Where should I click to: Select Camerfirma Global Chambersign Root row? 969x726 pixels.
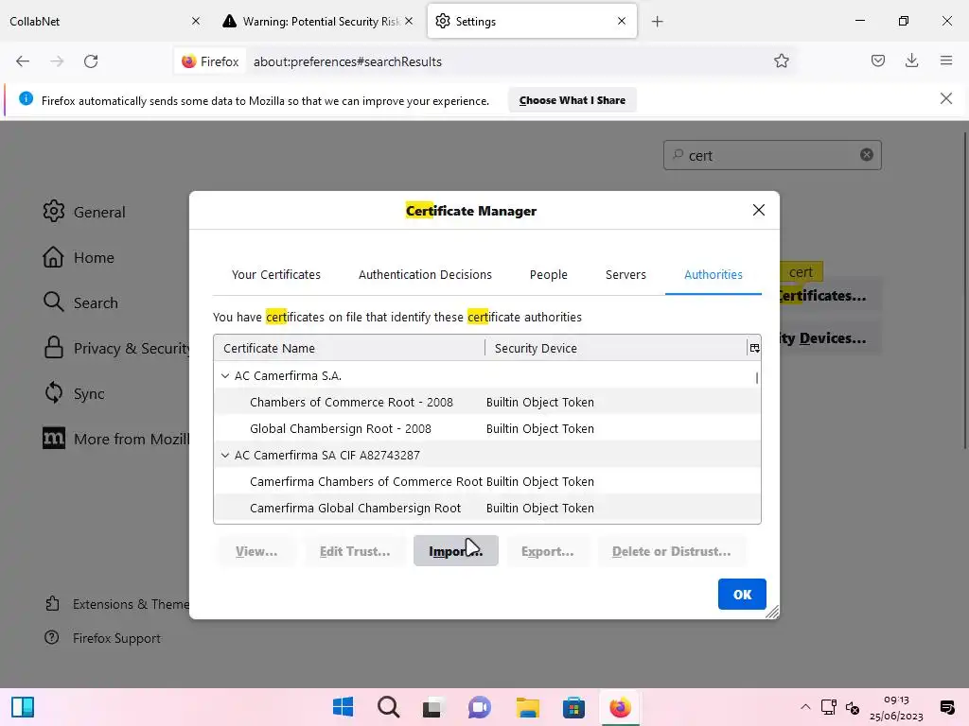coord(487,508)
